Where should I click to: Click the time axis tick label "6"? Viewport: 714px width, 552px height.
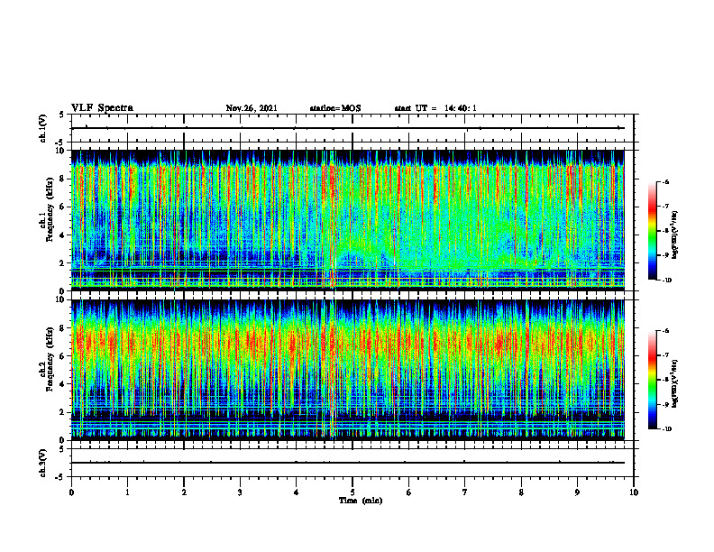click(409, 492)
